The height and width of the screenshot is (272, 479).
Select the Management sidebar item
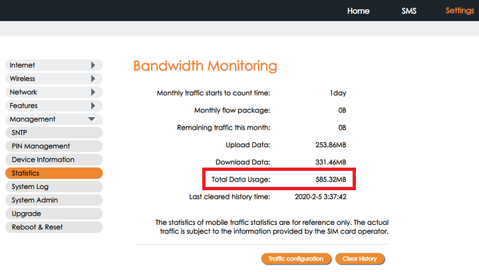pos(54,119)
